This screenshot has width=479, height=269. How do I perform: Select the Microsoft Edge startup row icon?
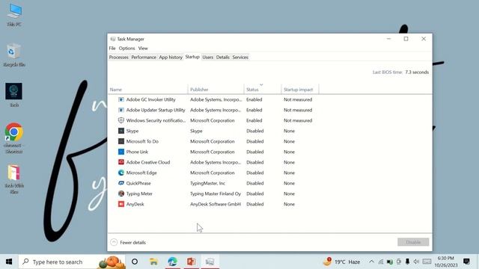(x=121, y=173)
